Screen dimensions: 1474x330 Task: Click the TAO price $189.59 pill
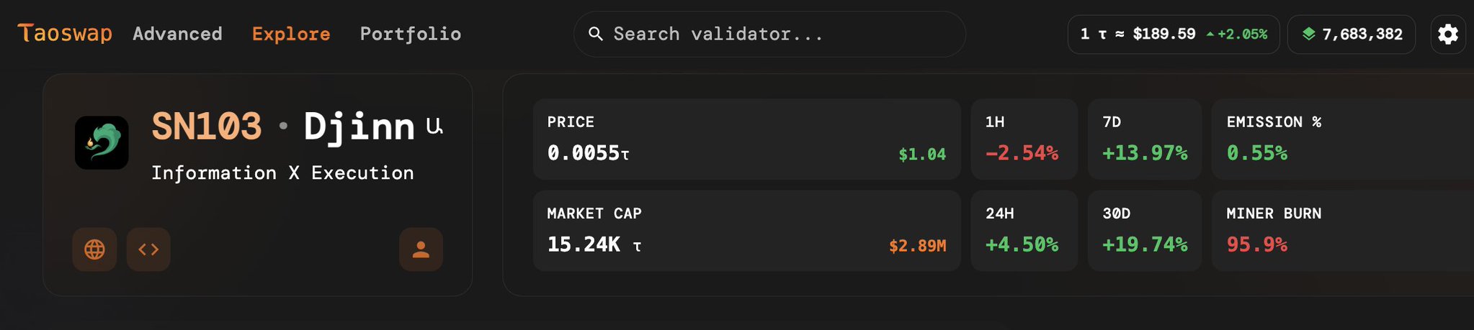tap(1173, 34)
